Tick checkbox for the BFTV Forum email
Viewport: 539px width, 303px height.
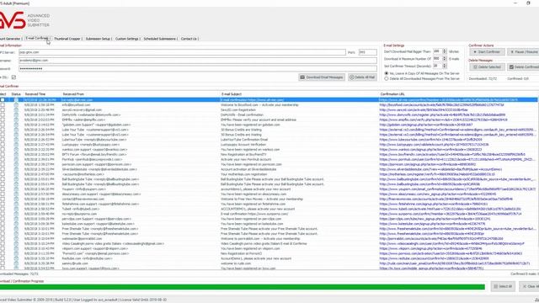(3, 154)
